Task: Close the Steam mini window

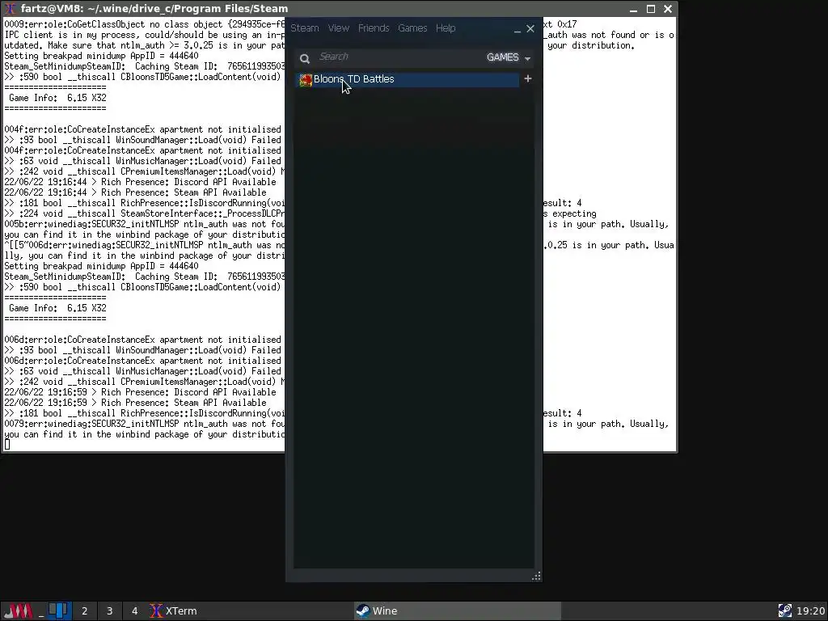Action: click(530, 28)
